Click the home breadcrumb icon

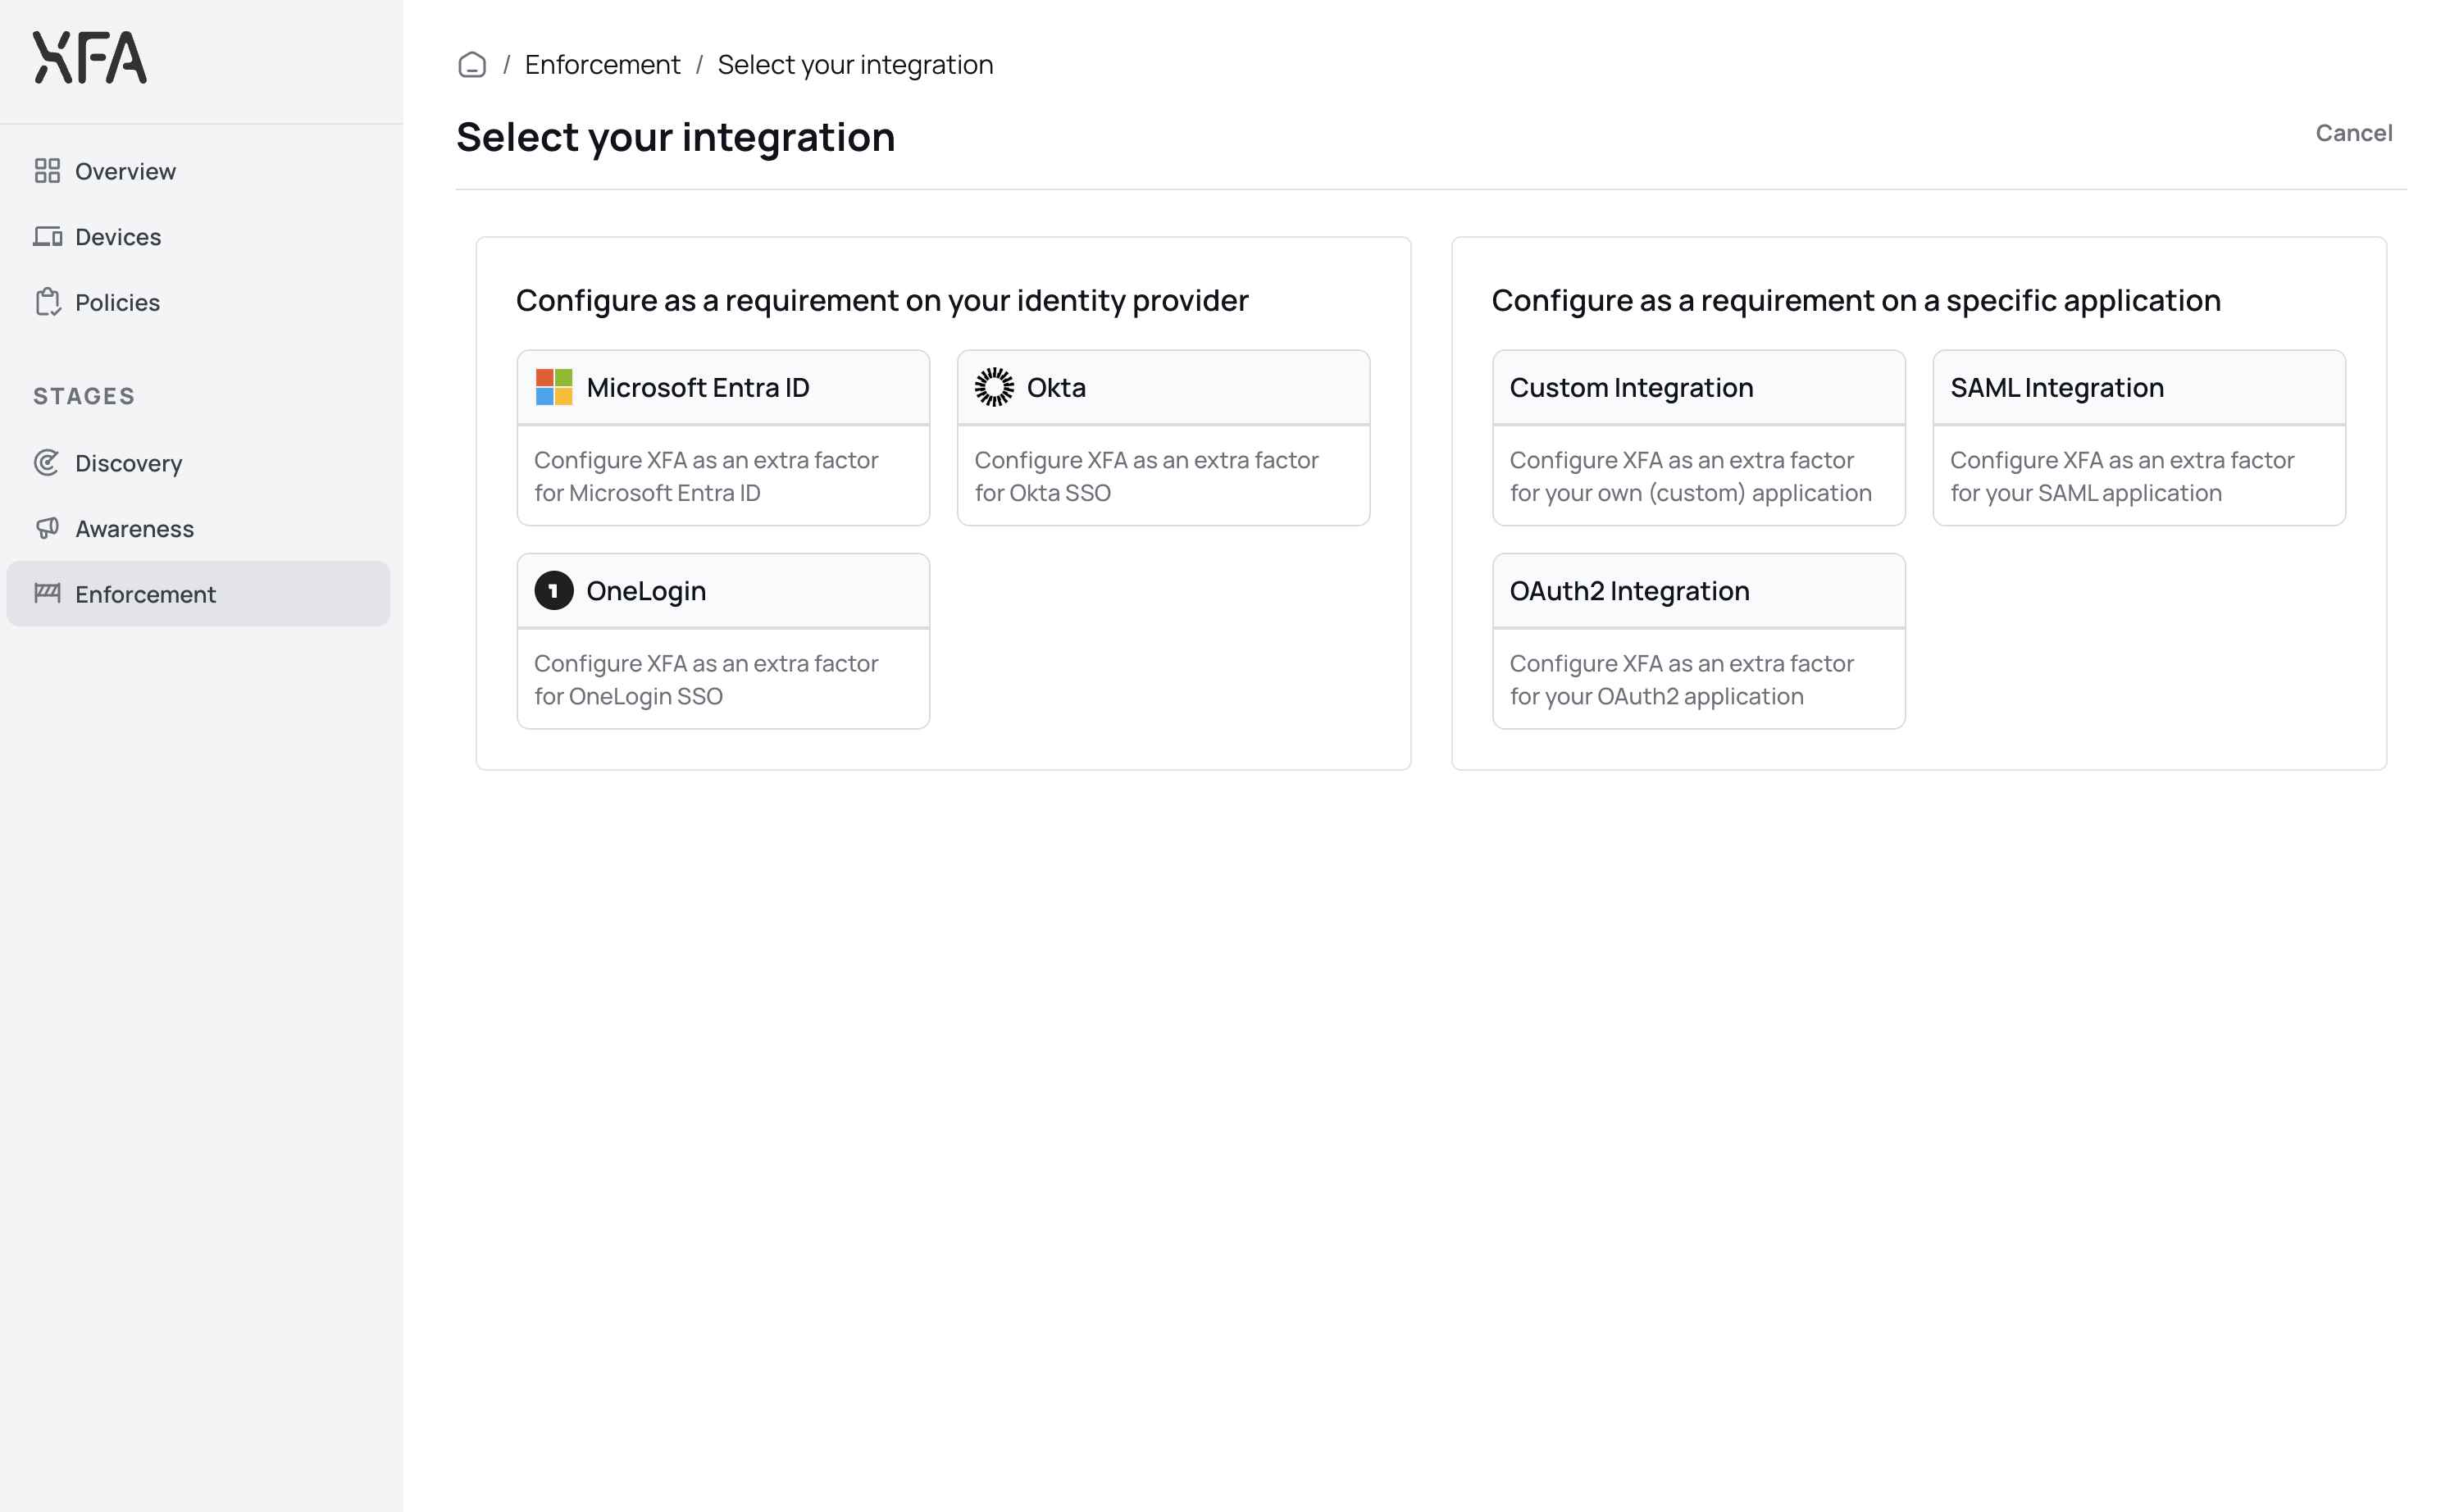click(472, 65)
